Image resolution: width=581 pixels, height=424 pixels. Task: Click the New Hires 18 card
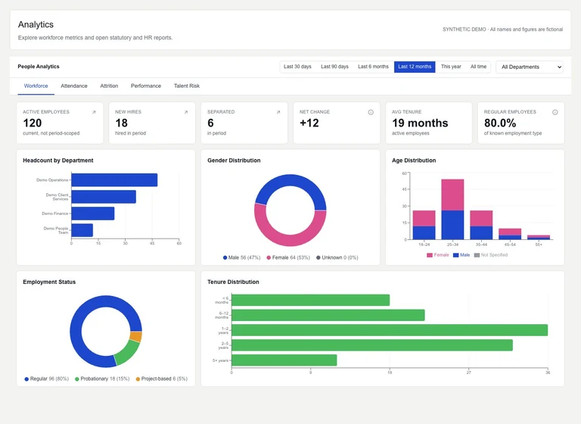pos(152,123)
